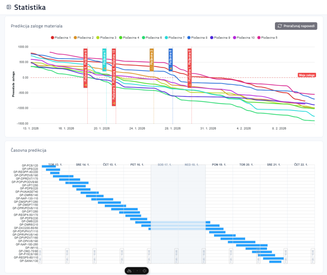
Task: Select the PON 19. 1. day header
Action: click(219, 165)
